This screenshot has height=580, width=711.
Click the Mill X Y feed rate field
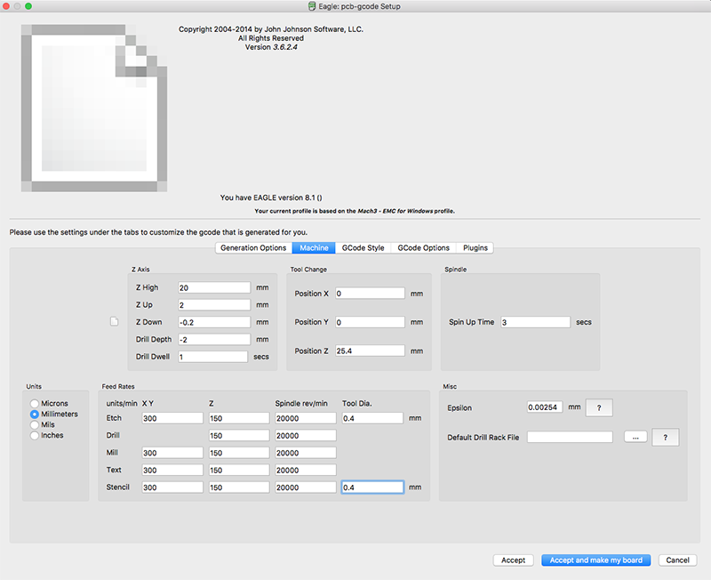[x=172, y=453]
